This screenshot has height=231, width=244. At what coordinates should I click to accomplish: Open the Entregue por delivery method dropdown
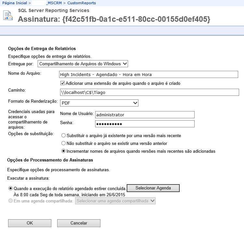(x=83, y=64)
